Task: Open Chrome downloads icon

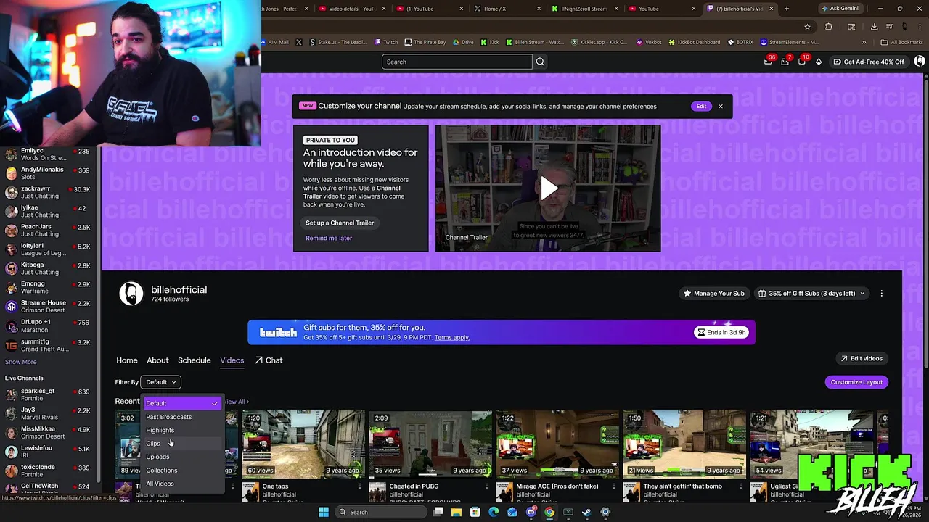Action: [x=874, y=27]
